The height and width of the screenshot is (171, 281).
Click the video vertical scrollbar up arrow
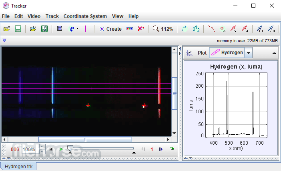coord(175,49)
